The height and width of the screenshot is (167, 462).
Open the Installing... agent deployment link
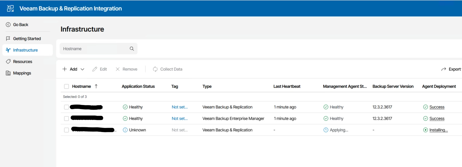click(x=439, y=130)
